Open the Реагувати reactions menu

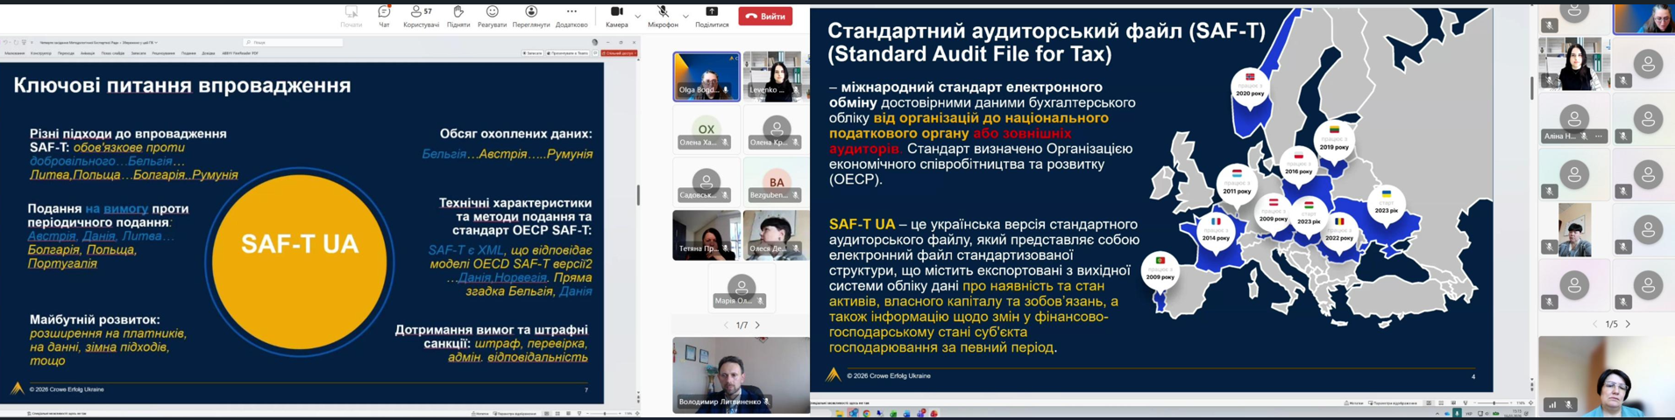(x=492, y=16)
